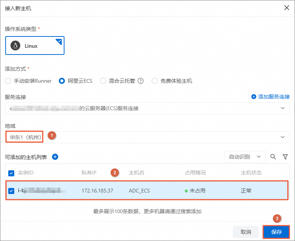
Task: Click the 未占用 status cell
Action: tap(195, 191)
